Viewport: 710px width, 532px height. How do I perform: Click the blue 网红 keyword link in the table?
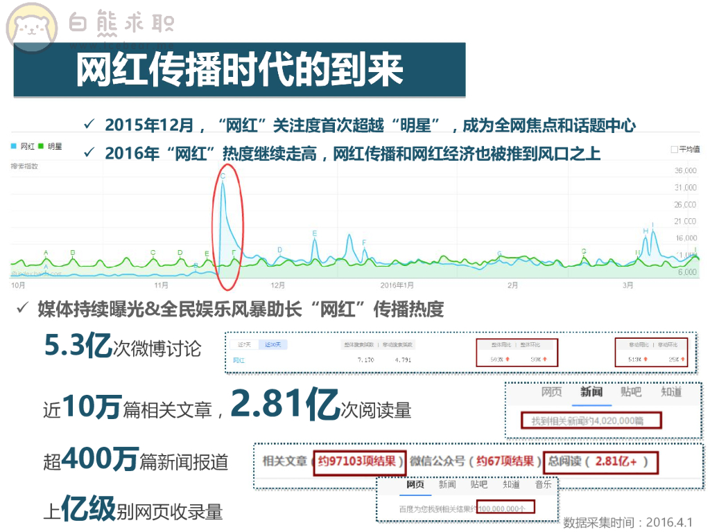coord(239,360)
